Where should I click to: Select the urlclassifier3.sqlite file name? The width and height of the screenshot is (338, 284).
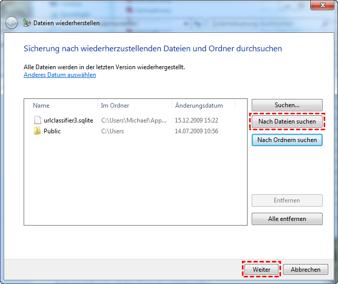click(x=68, y=120)
